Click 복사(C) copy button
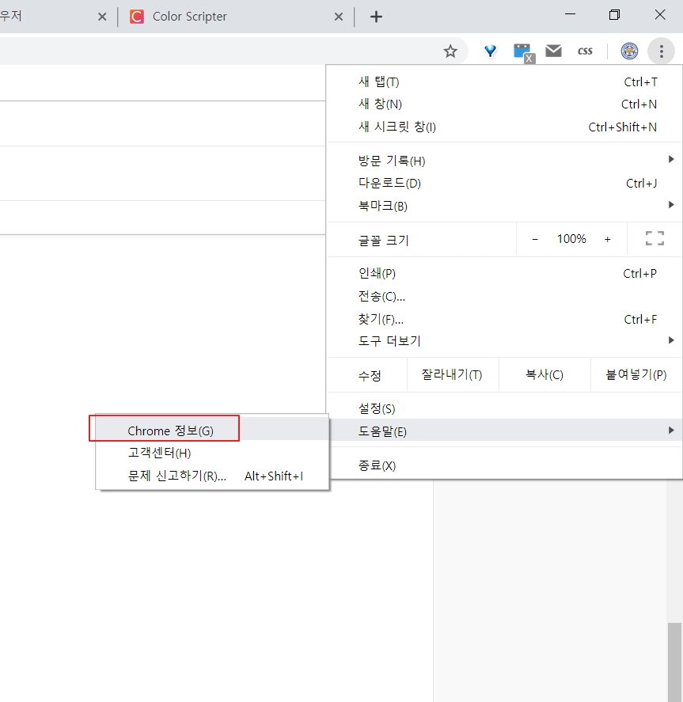This screenshot has width=683, height=702. (x=545, y=374)
